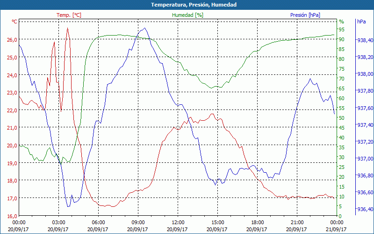Click the 937,20 pressure axis value
374x234 pixels.
click(365, 142)
